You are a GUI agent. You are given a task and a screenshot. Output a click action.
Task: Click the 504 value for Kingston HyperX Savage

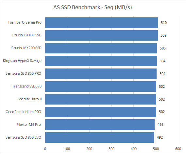(x=162, y=61)
